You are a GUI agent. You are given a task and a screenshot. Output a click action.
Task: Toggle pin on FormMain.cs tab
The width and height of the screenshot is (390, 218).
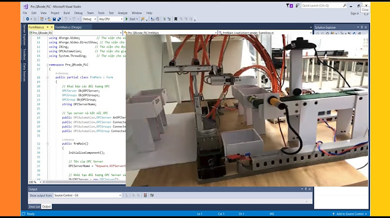coord(48,27)
